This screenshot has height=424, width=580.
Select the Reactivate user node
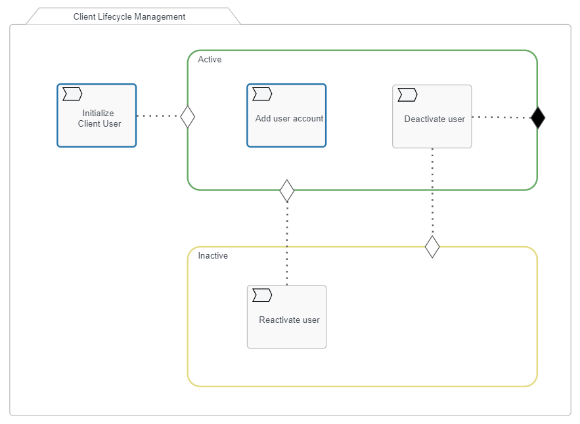(x=286, y=316)
